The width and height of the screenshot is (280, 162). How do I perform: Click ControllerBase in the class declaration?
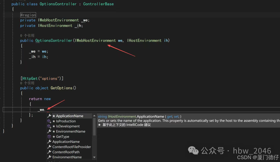(99, 4)
